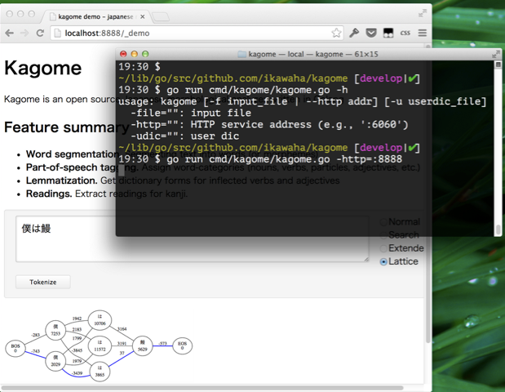This screenshot has height=392, width=505.
Task: Click terminal text '-udic="": user dic'
Action: [x=184, y=136]
